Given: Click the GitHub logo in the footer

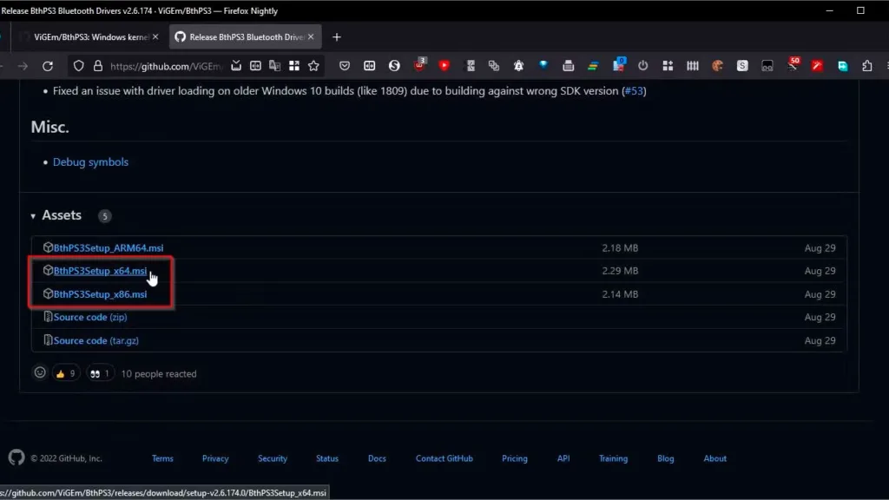Looking at the screenshot, I should (16, 457).
